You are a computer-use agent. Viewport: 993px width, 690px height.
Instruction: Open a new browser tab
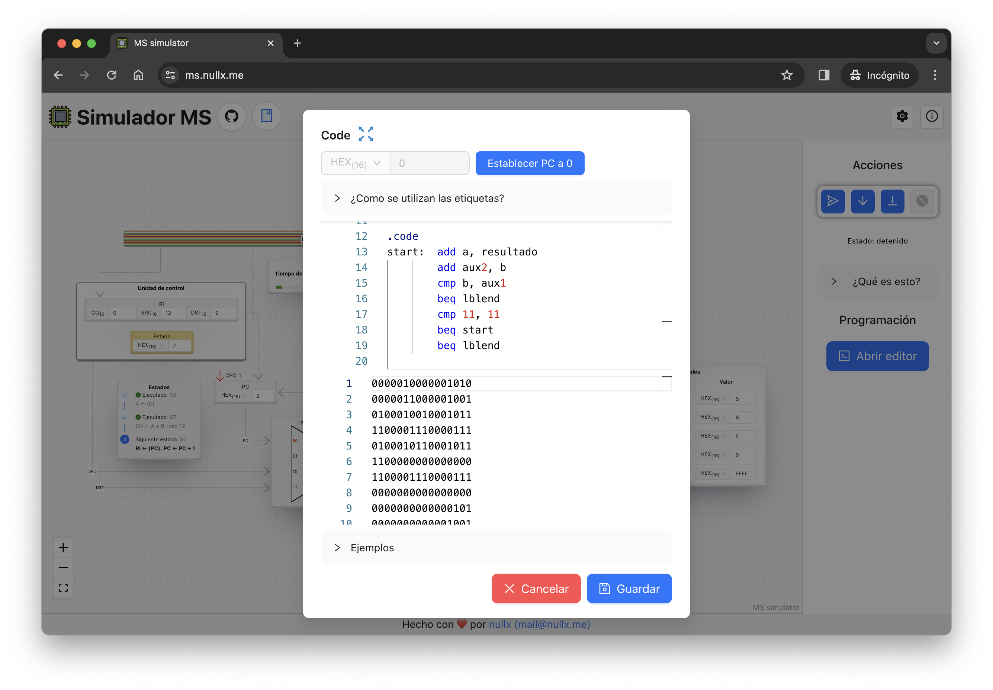point(297,43)
